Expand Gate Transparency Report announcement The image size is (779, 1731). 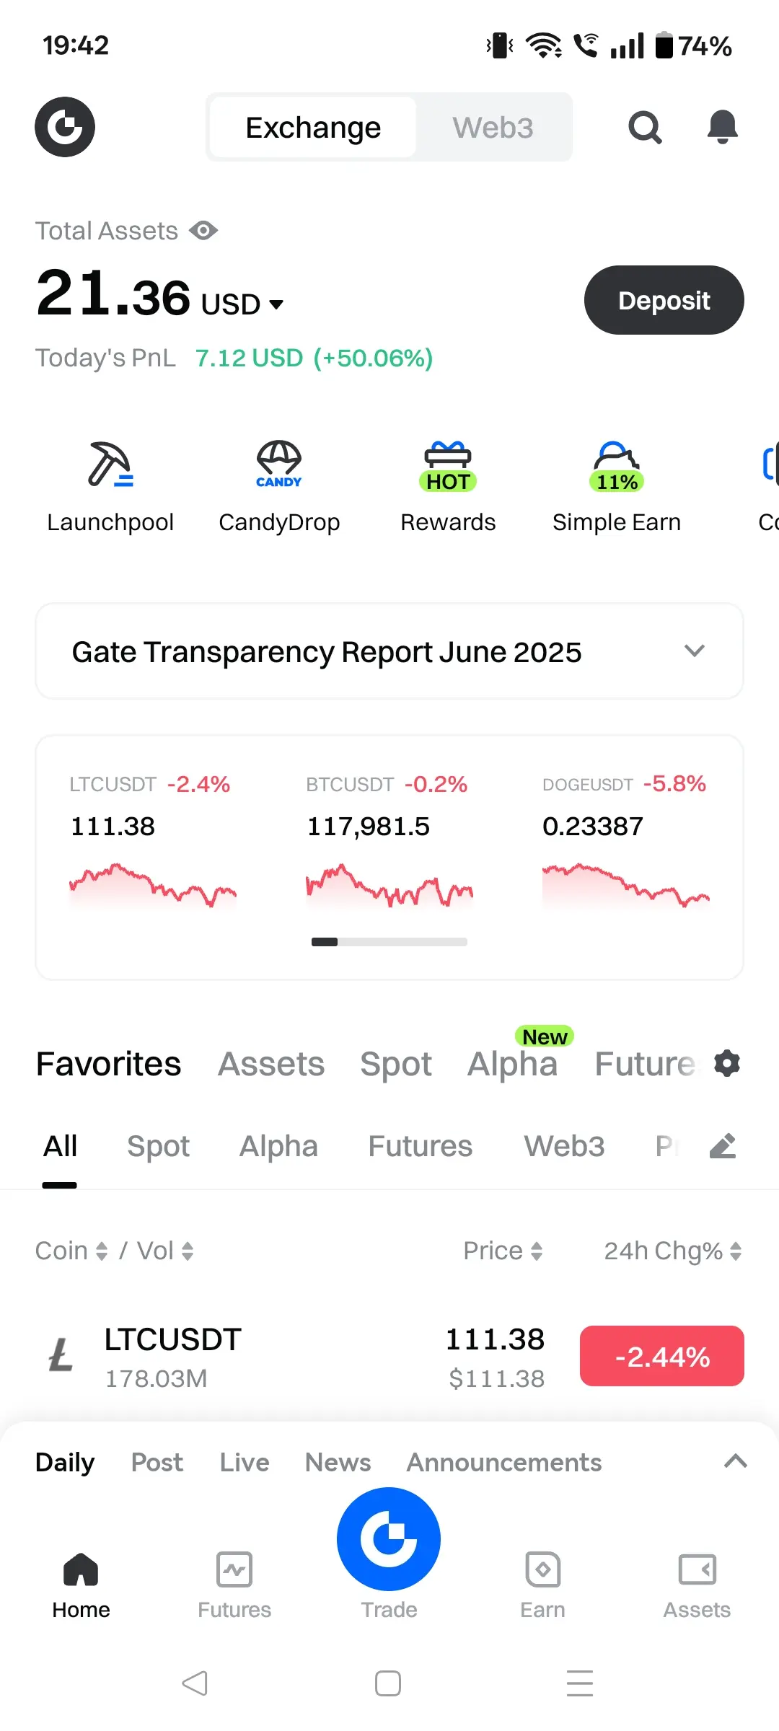click(389, 651)
